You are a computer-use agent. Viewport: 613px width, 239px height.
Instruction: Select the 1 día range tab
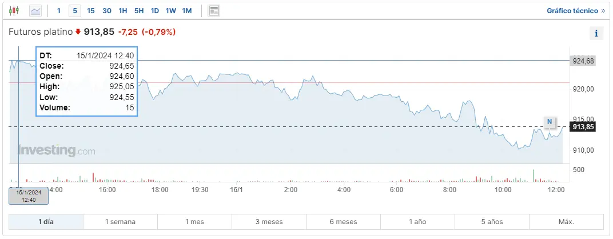(x=46, y=222)
